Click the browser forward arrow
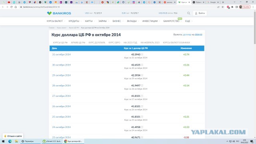Screen dimensions: 256x144 coord(7,7)
